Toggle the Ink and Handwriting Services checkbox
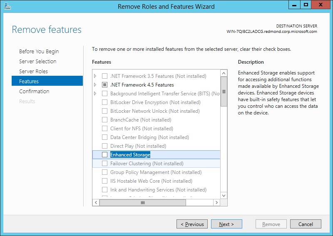Image resolution: width=333 pixels, height=236 pixels. (105, 189)
